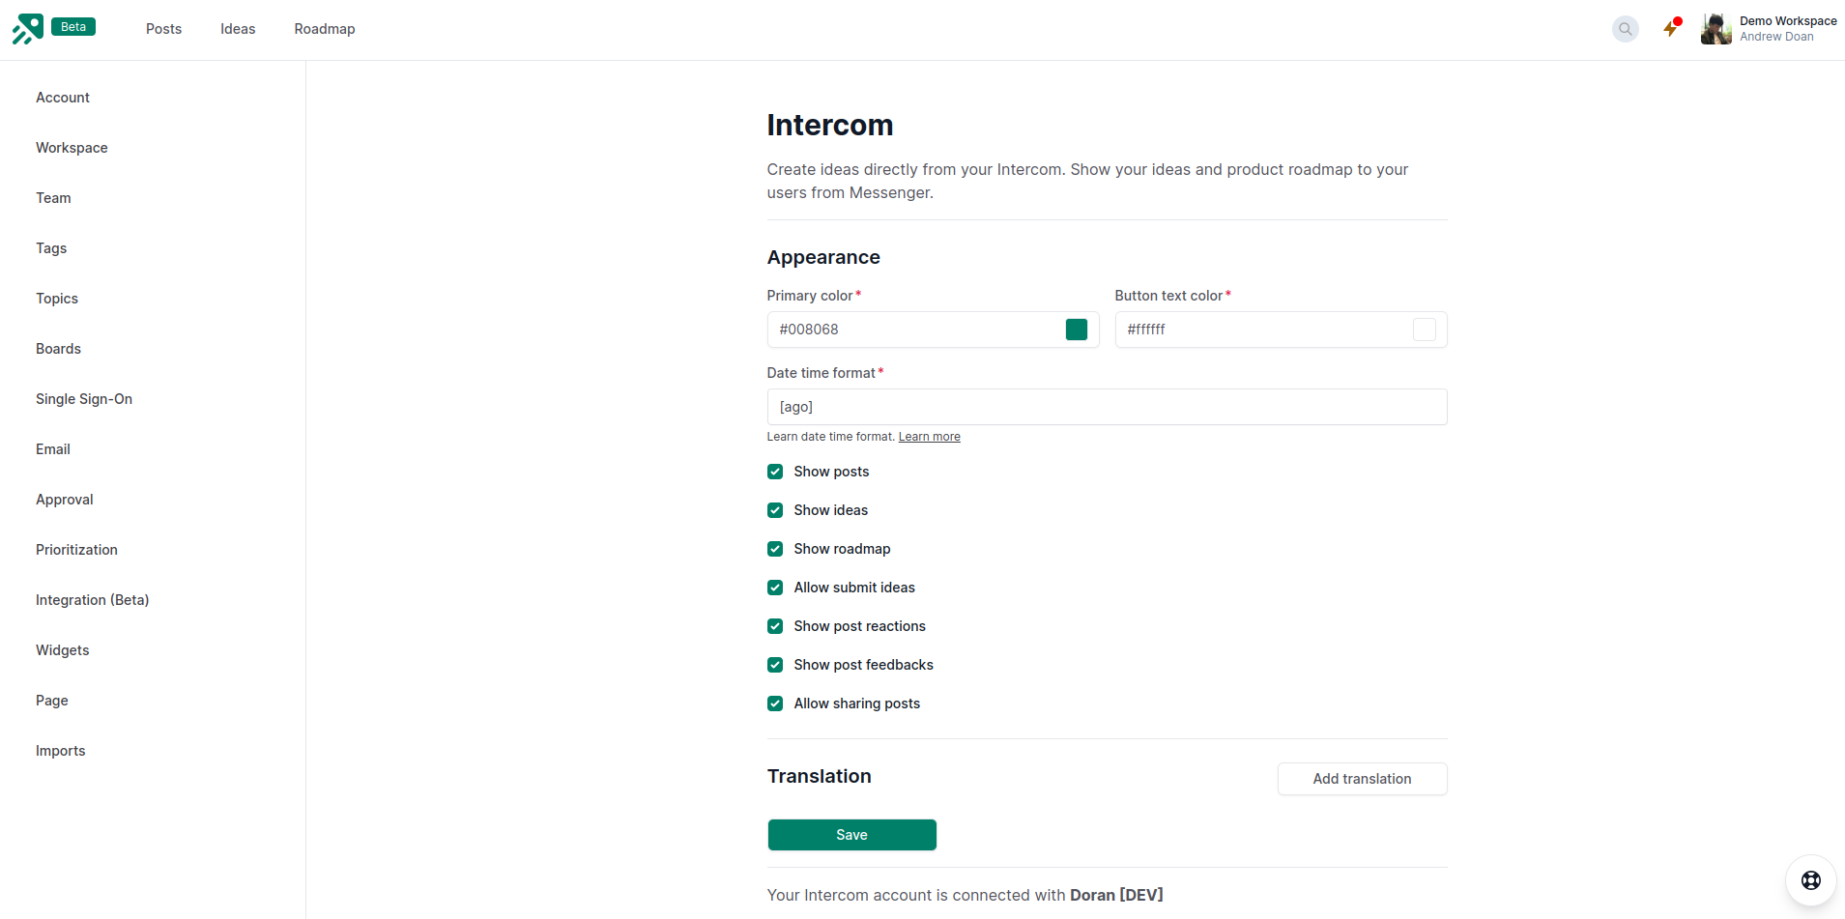Open Tags in the sidebar
This screenshot has height=919, width=1845.
click(x=51, y=248)
